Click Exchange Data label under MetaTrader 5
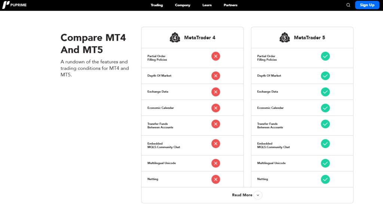The height and width of the screenshot is (209, 383). tap(267, 92)
